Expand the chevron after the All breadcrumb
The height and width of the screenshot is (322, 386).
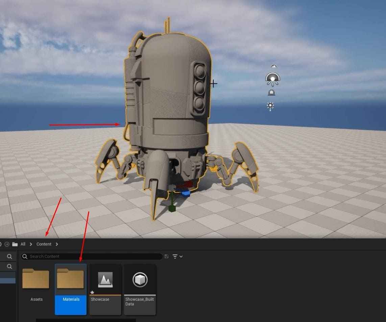tap(31, 244)
